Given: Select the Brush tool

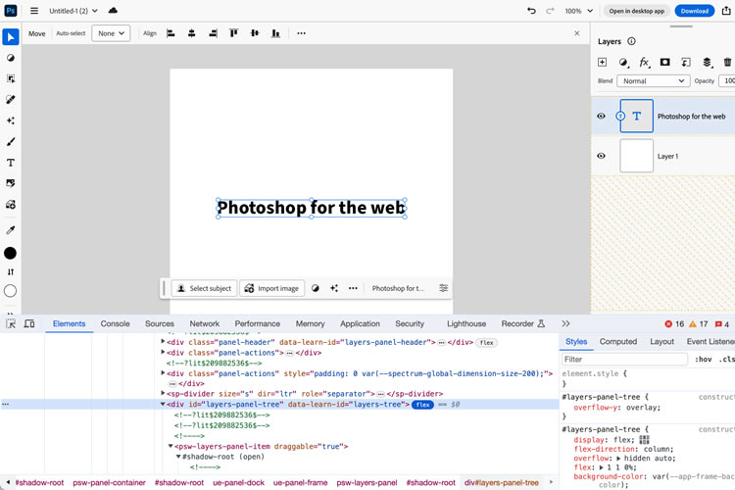Looking at the screenshot, I should [x=11, y=142].
